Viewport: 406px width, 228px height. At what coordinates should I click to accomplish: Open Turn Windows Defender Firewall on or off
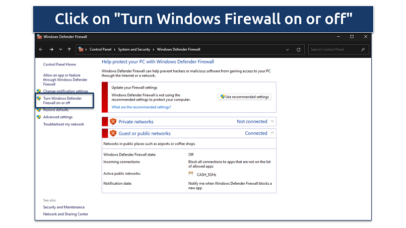tap(62, 100)
